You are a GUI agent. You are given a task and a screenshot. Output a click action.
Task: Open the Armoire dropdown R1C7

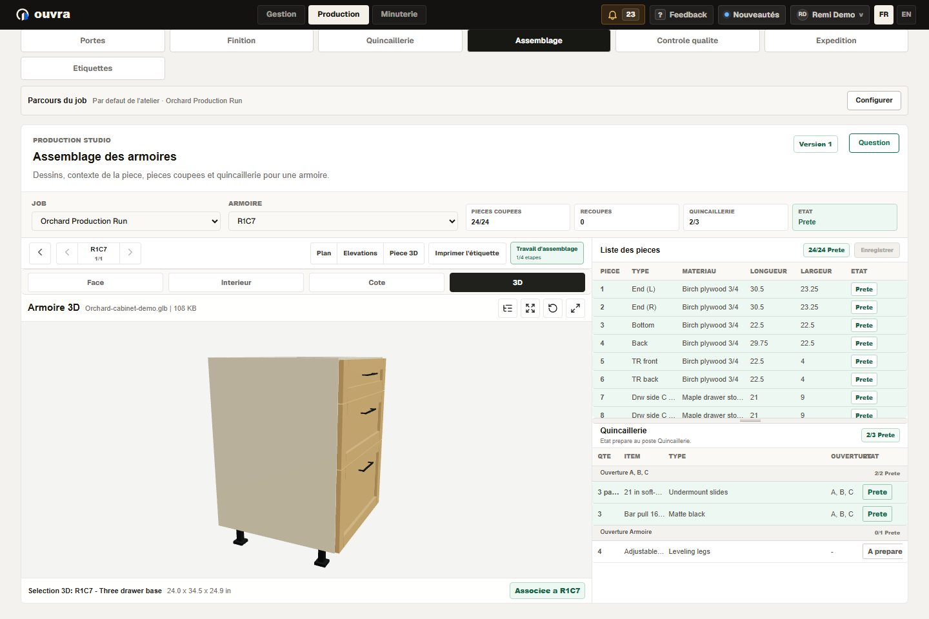343,221
